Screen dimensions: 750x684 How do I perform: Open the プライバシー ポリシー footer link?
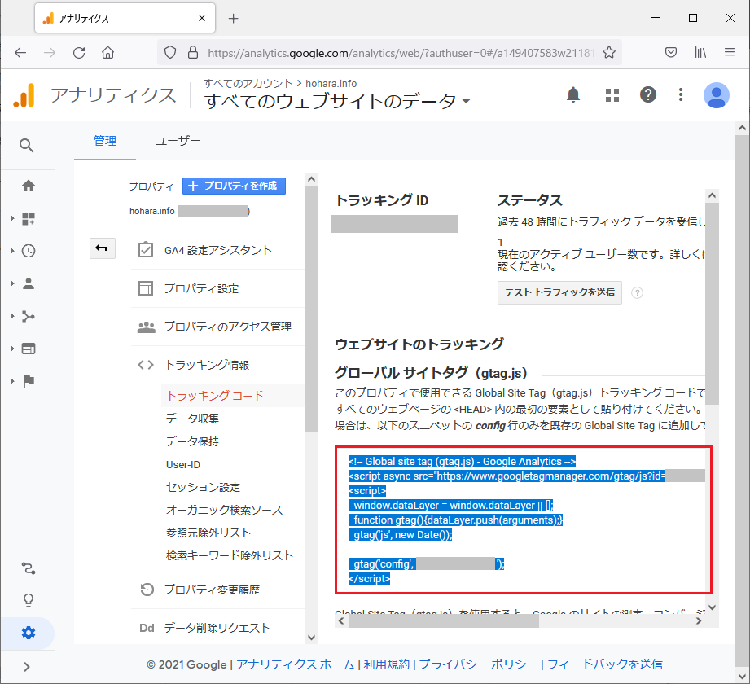click(478, 664)
